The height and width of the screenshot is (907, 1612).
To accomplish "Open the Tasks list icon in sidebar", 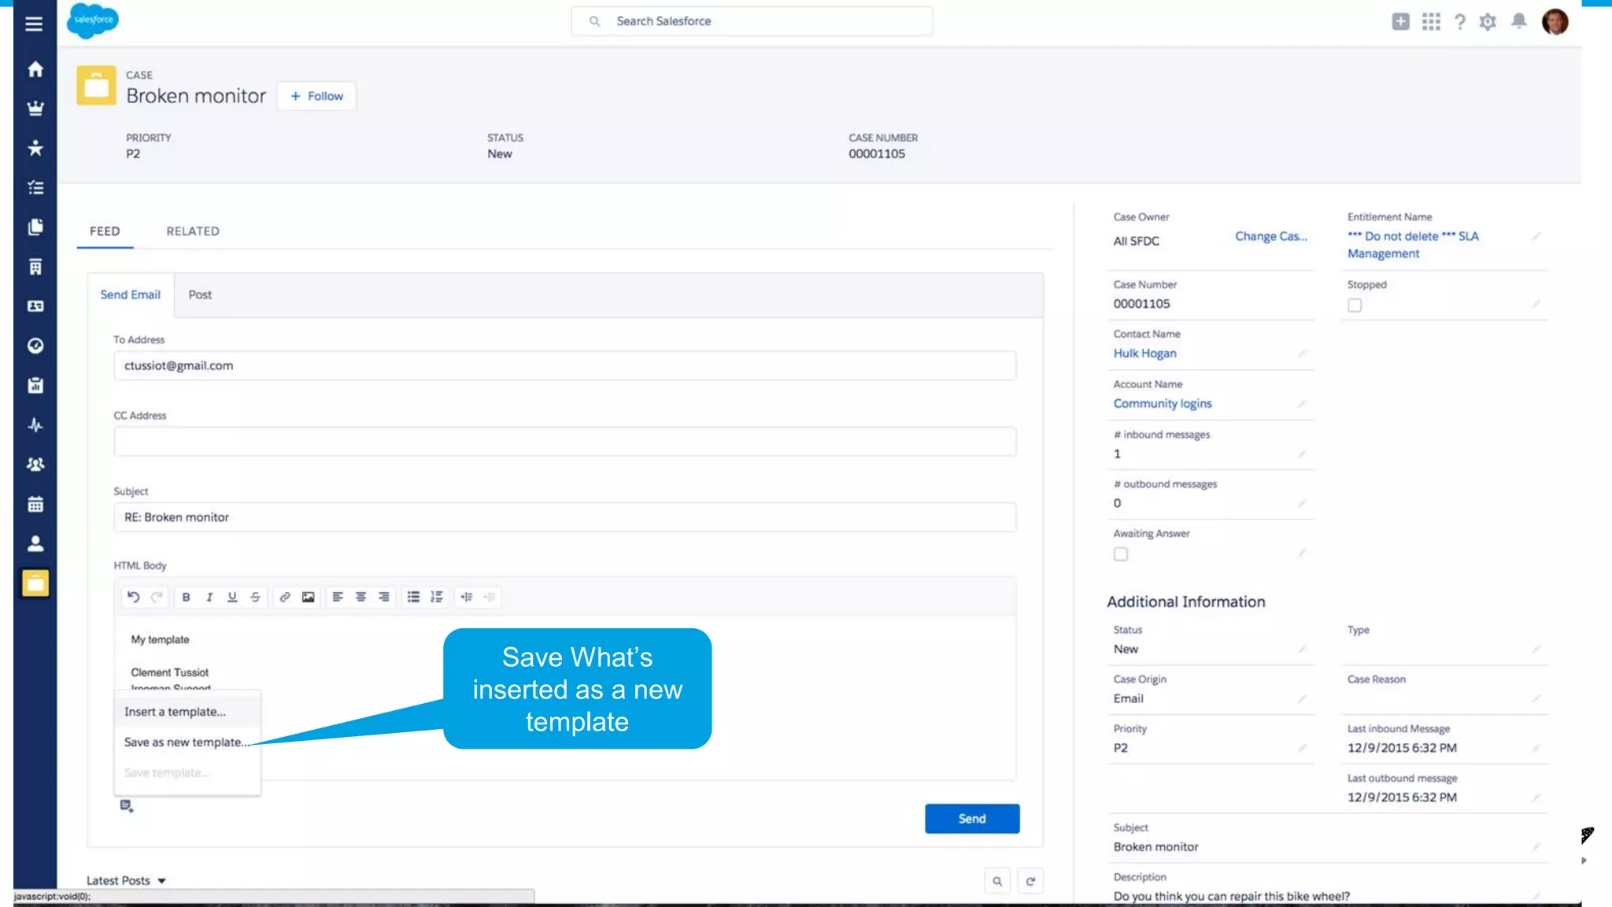I will 35,187.
